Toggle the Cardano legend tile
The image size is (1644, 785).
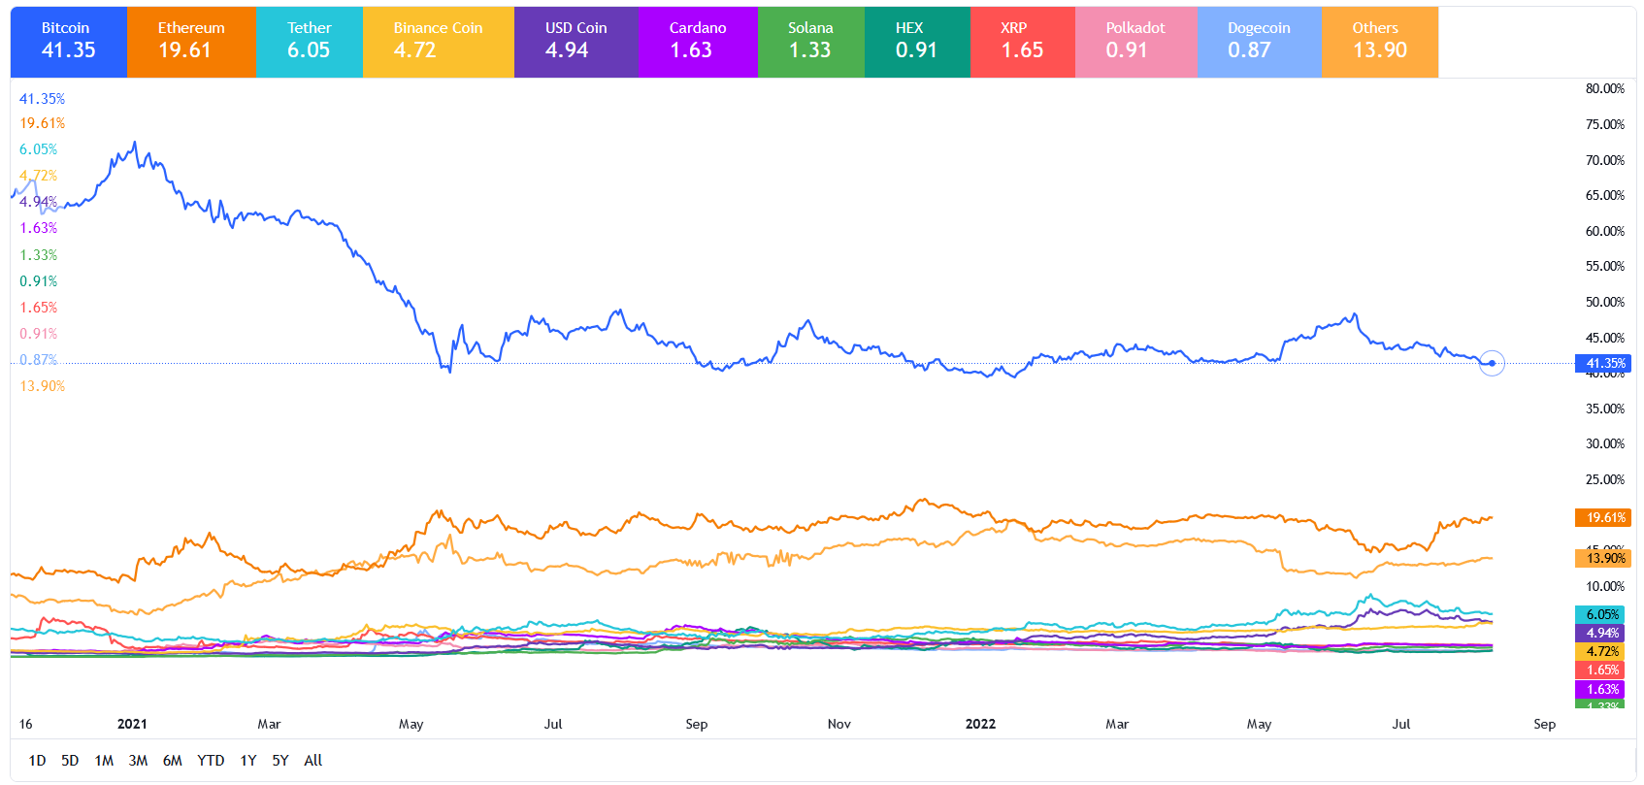coord(698,42)
